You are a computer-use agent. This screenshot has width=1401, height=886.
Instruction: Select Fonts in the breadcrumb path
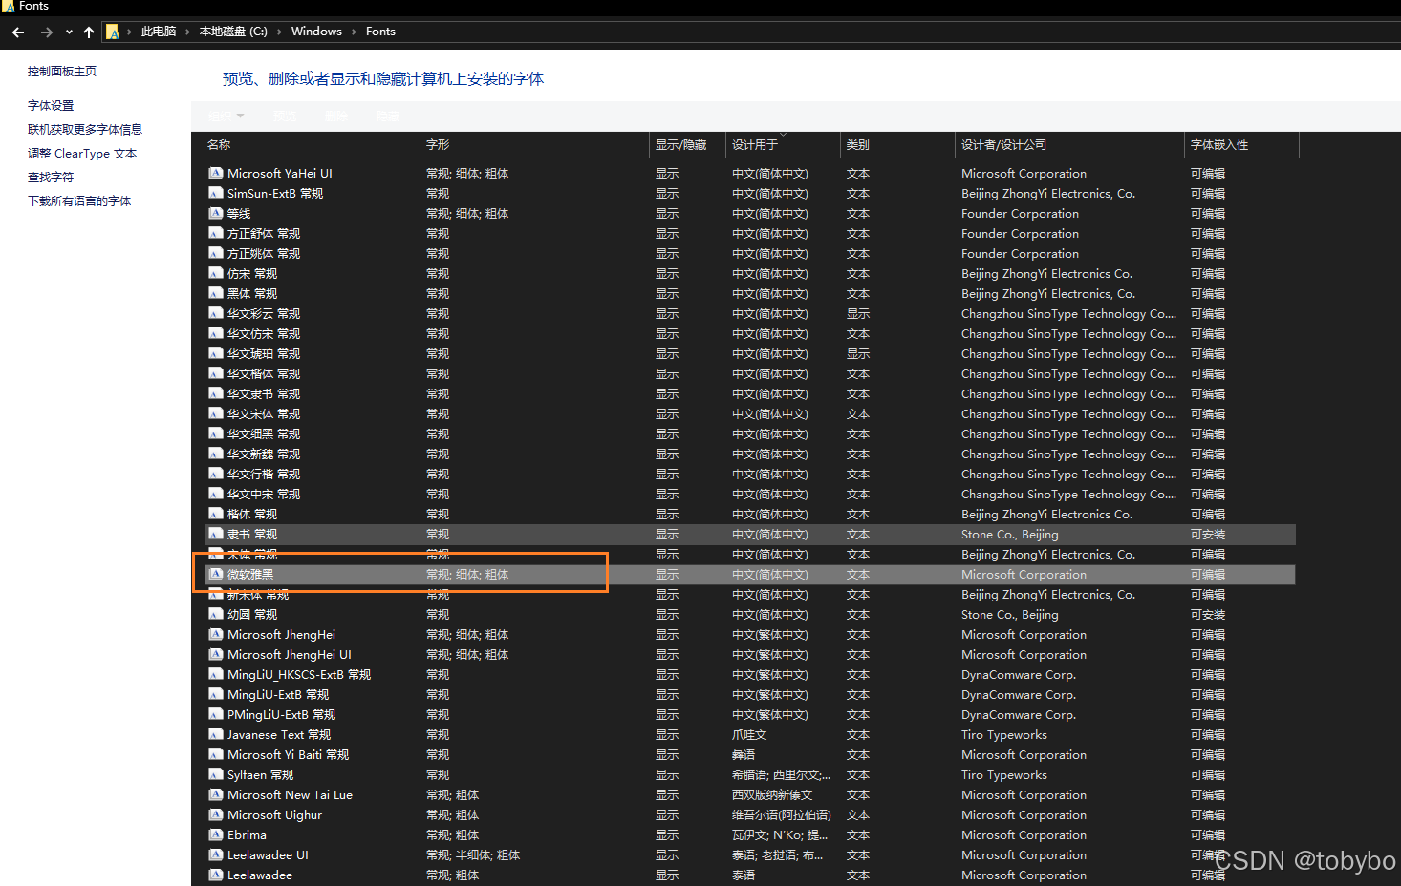(x=380, y=32)
